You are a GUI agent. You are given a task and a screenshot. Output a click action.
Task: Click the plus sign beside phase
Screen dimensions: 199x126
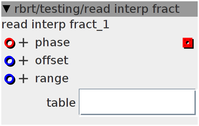pyautogui.click(x=23, y=43)
